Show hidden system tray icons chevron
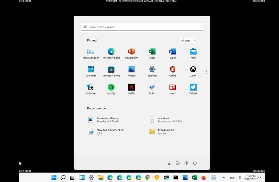The width and height of the screenshot is (279, 182). [x=224, y=178]
